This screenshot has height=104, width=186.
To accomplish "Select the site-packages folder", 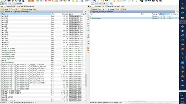I will pos(134,18).
